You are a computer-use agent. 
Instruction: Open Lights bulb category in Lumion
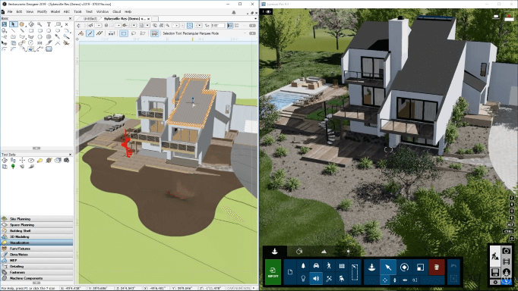click(x=303, y=278)
